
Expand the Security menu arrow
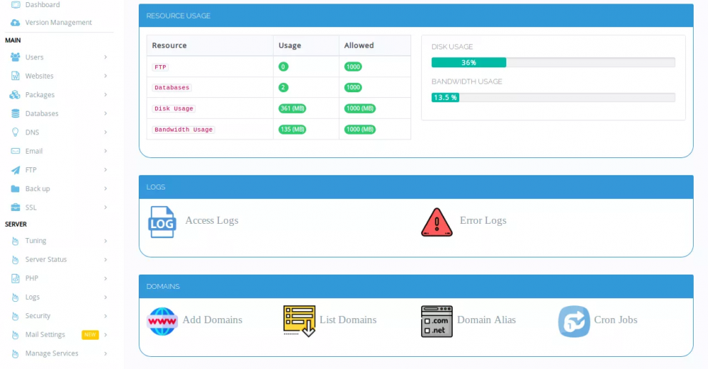[105, 316]
